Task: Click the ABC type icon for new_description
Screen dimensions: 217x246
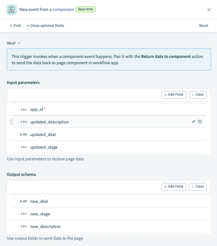Action: click(x=24, y=227)
